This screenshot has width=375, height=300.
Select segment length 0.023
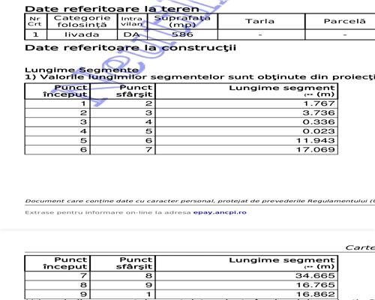coord(319,131)
